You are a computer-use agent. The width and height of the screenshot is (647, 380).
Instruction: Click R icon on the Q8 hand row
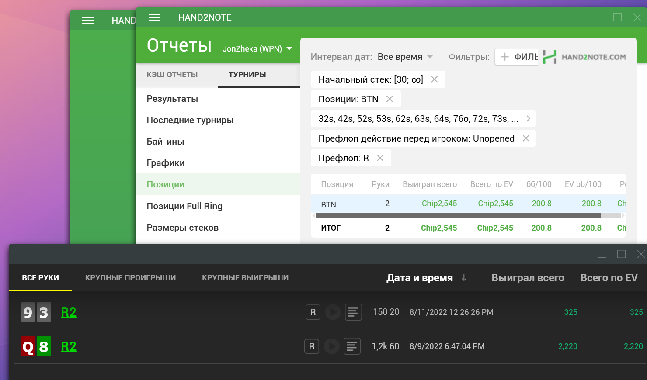pos(312,346)
